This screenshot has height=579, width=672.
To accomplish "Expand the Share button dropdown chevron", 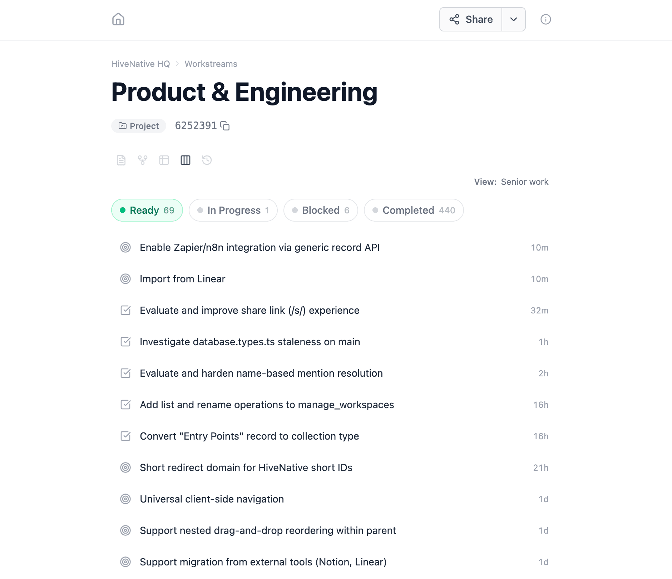I will pyautogui.click(x=513, y=19).
